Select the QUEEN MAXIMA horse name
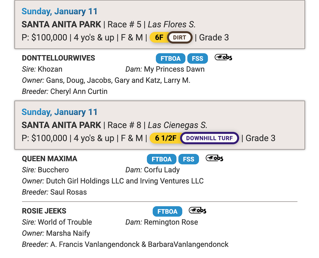The height and width of the screenshot is (258, 319). click(x=49, y=159)
